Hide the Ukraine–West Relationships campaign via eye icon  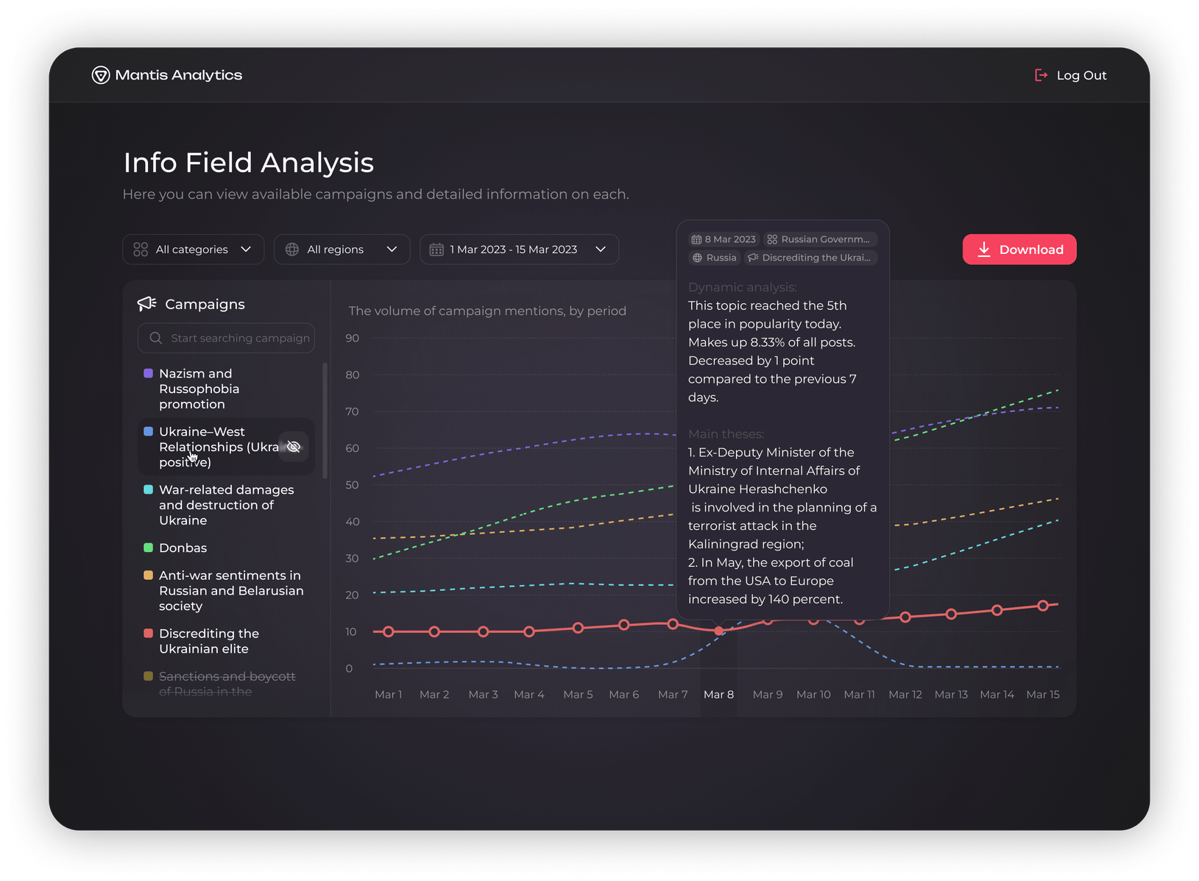pyautogui.click(x=294, y=446)
